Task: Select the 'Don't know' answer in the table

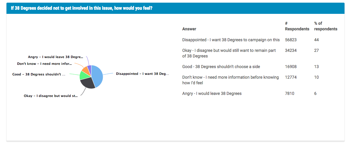Action: click(x=230, y=80)
